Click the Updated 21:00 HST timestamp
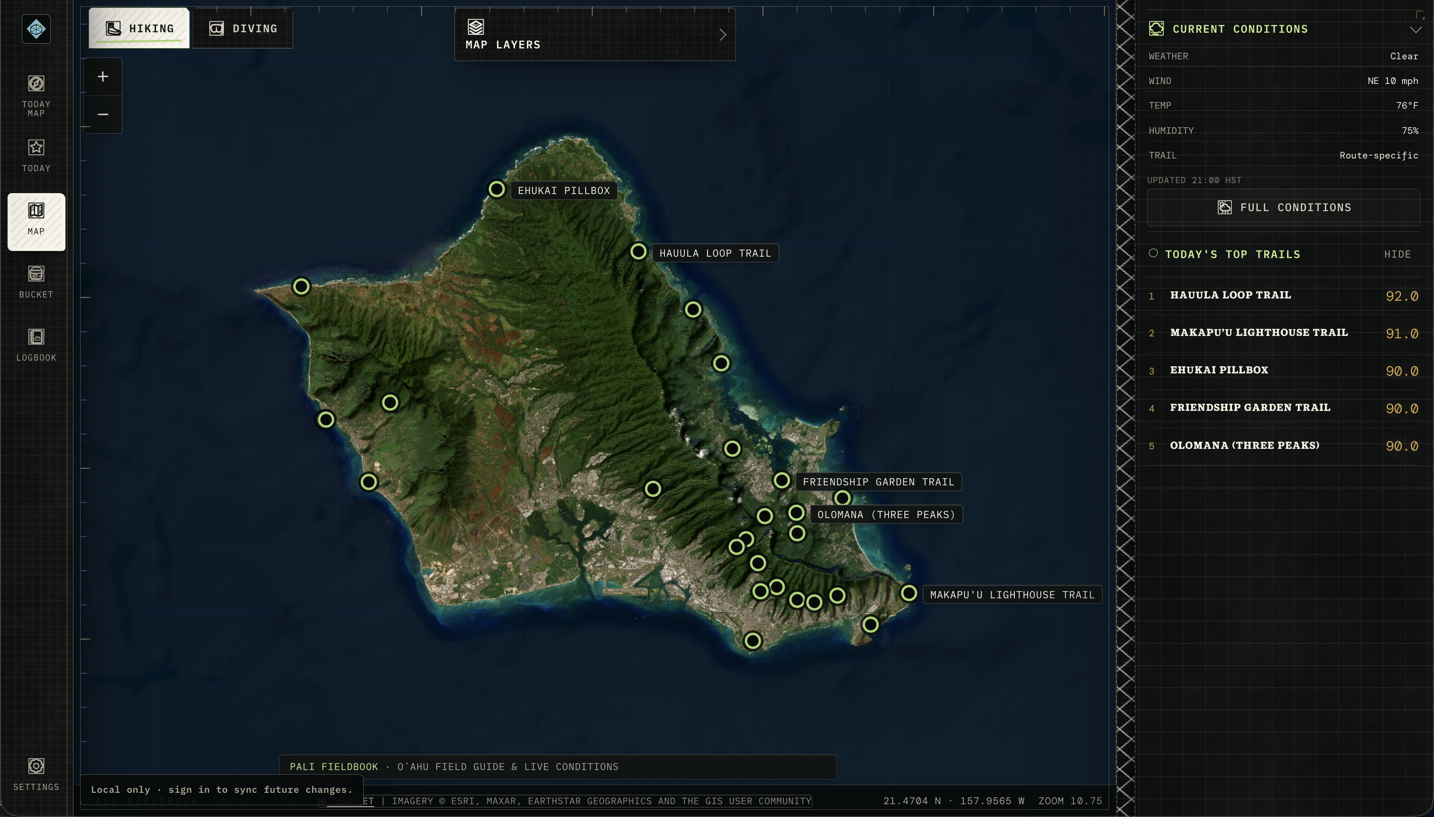Viewport: 1434px width, 817px height. pos(1194,180)
